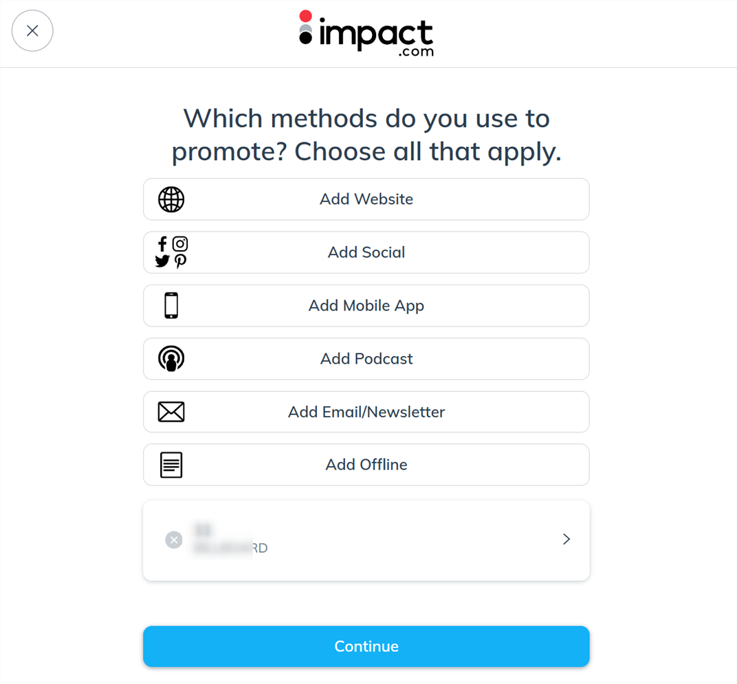Click the Facebook icon next to Add Social
The image size is (737, 684).
pyautogui.click(x=162, y=243)
